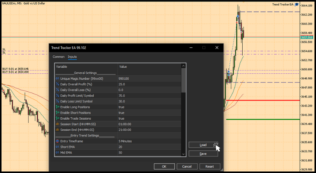The width and height of the screenshot is (316, 173).
Task: Click the scrollbar down arrow in inputs list
Action: (x=184, y=154)
